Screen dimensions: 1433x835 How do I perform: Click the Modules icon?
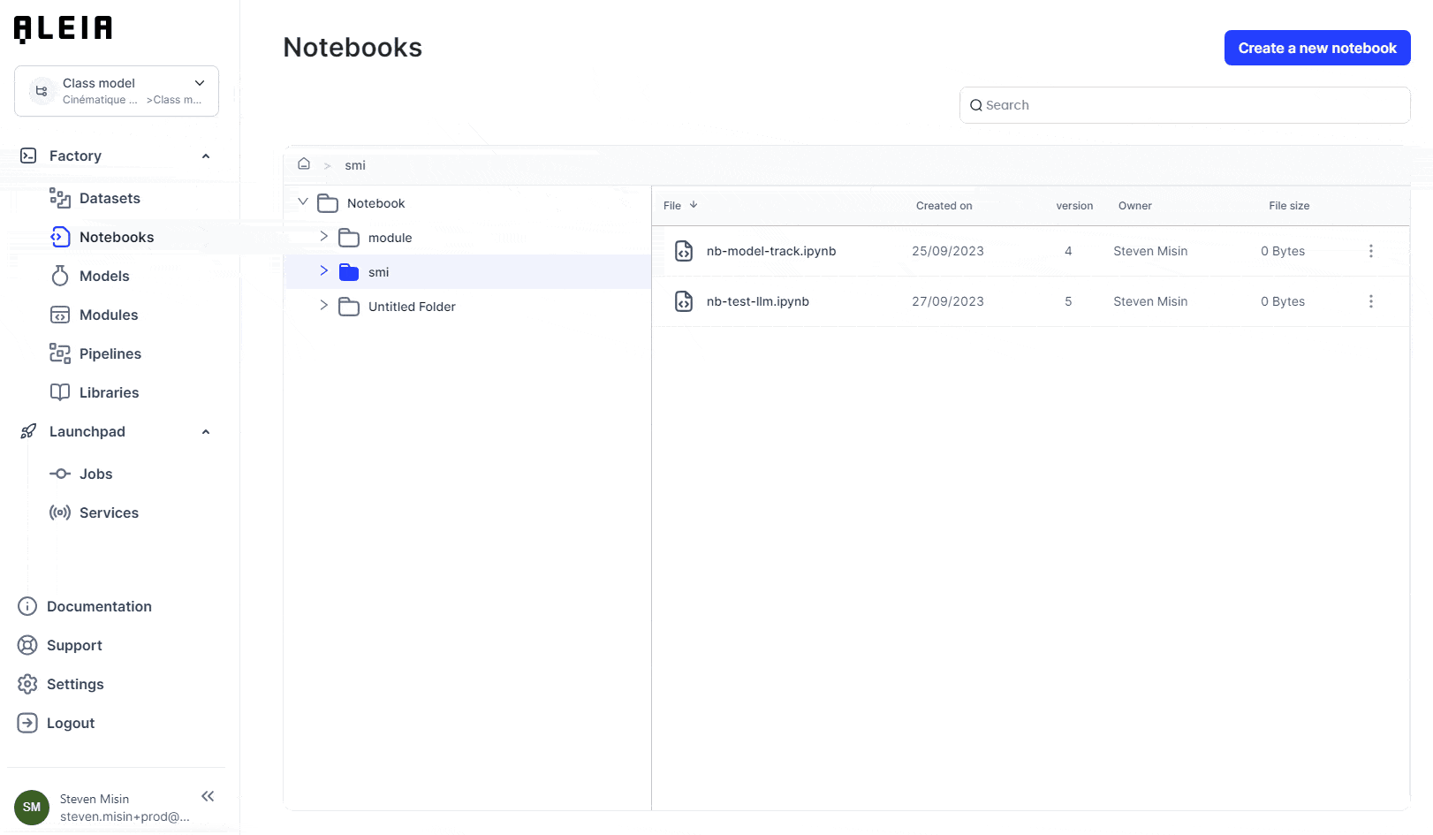coord(59,315)
